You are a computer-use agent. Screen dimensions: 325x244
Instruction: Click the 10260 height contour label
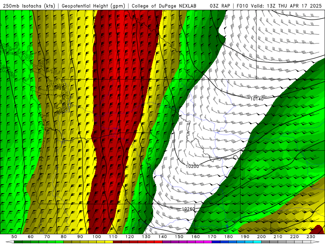188,209
